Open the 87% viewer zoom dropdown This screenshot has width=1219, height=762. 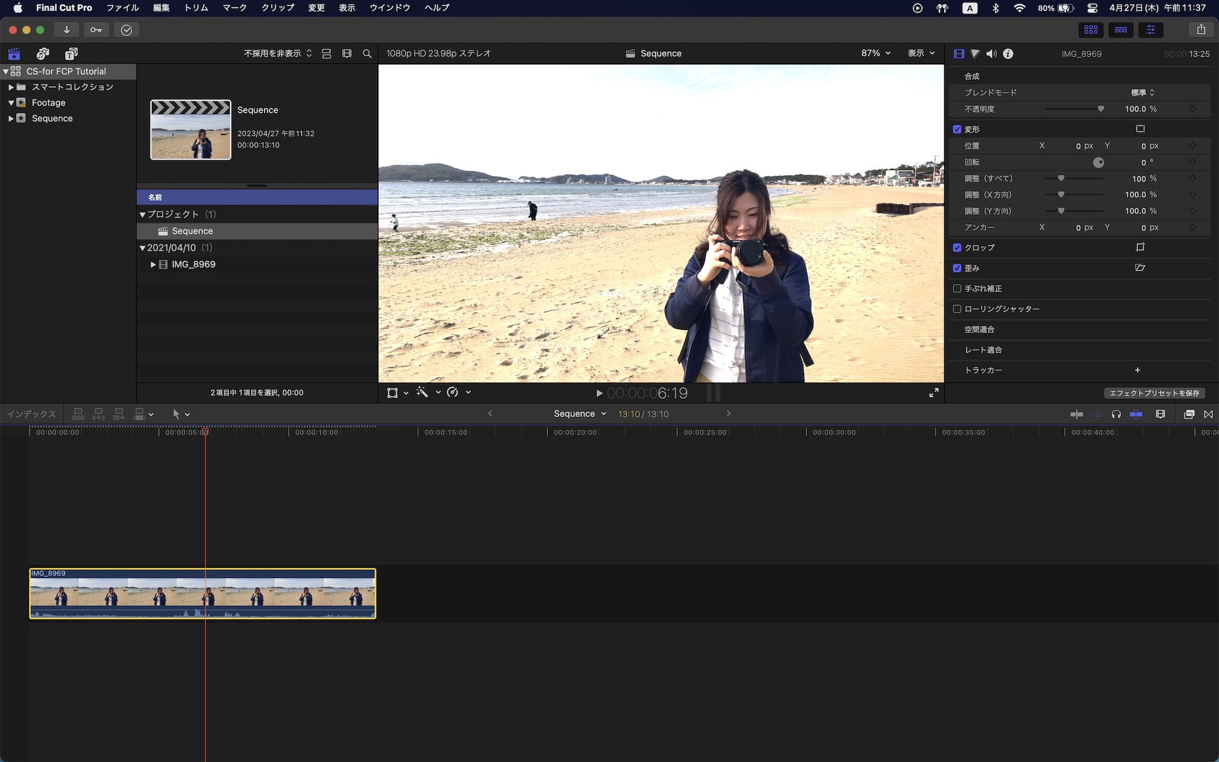point(875,54)
